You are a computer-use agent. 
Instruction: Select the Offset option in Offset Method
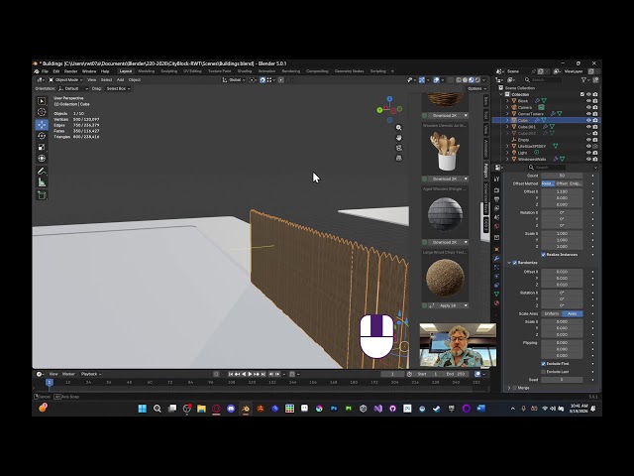coord(562,183)
